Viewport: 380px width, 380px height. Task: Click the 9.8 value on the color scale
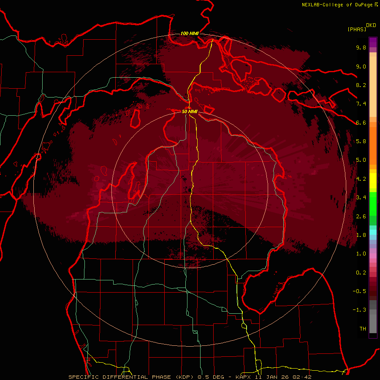coord(361,47)
